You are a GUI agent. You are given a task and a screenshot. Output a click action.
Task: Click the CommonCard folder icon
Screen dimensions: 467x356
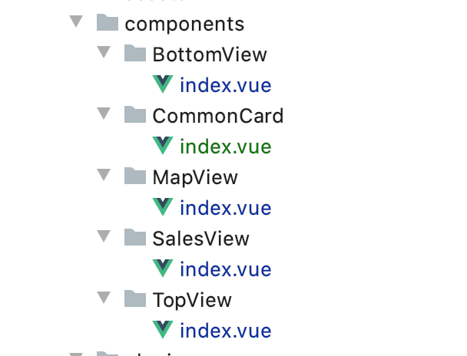[x=135, y=114]
